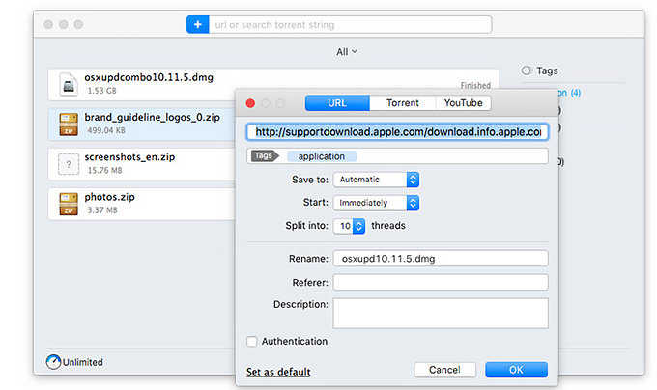
Task: Click the 15.76 MB file size text
Action: click(104, 170)
